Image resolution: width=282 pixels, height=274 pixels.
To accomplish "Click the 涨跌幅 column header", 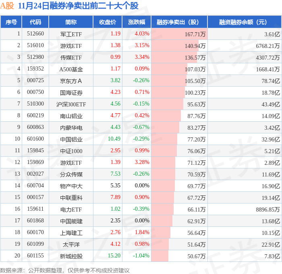I will pyautogui.click(x=137, y=22).
